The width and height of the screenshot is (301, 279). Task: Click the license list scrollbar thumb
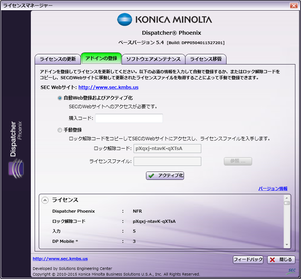[x=287, y=203]
